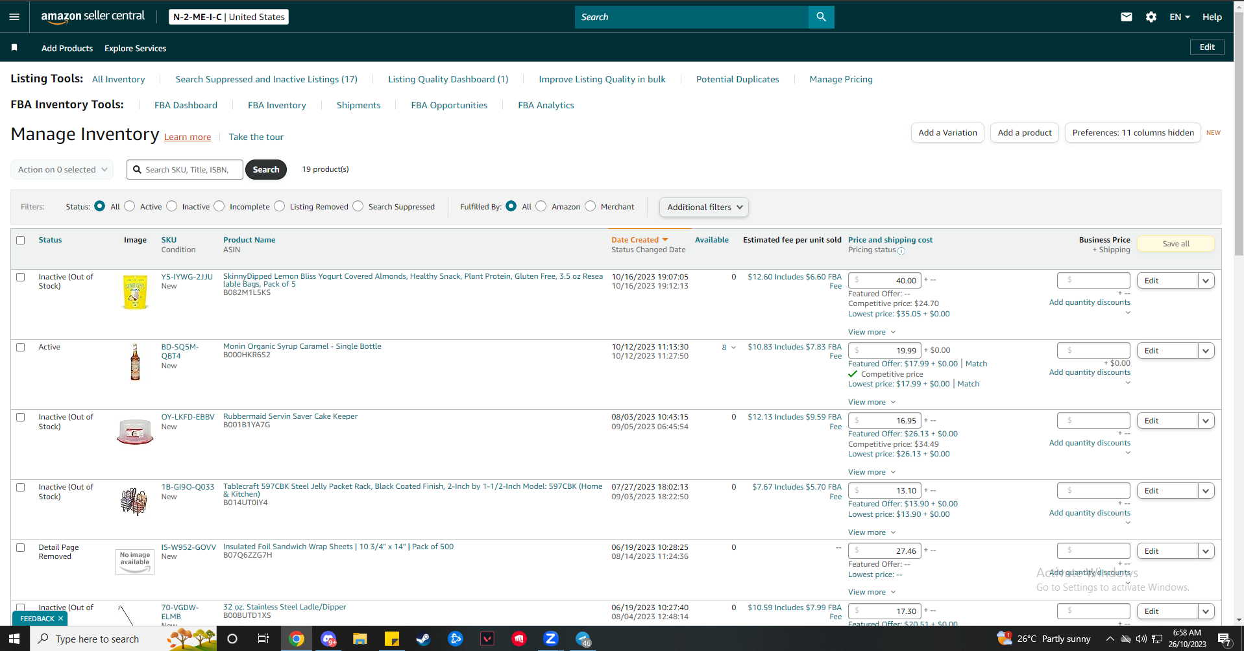Open the Action on 0 selected dropdown

[62, 169]
